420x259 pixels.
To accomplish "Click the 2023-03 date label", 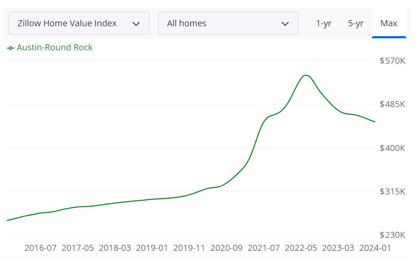I will pos(338,248).
